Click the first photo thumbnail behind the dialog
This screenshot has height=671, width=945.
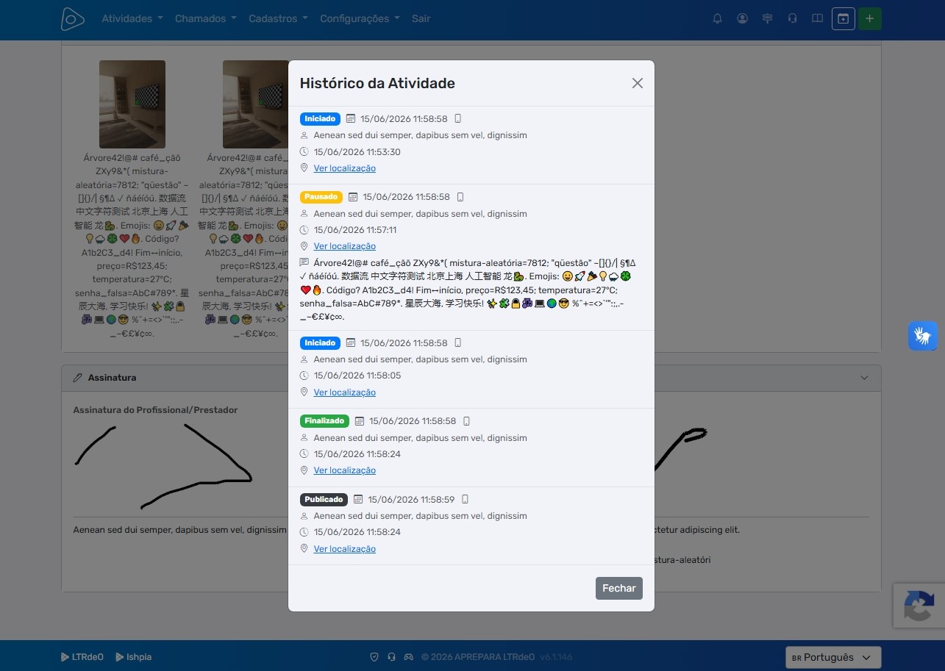coord(132,104)
